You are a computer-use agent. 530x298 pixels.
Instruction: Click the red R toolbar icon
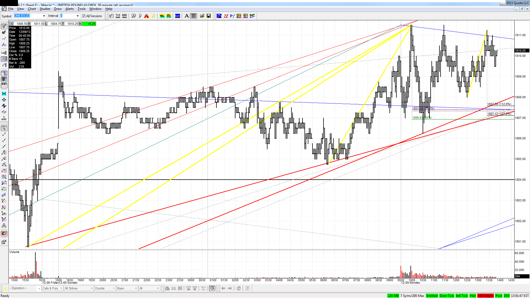(x=169, y=16)
